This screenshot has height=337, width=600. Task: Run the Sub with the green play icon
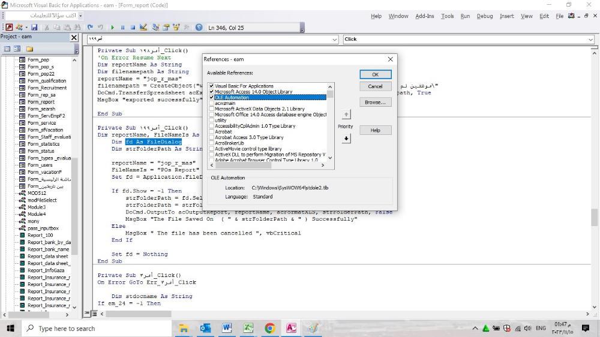(113, 27)
